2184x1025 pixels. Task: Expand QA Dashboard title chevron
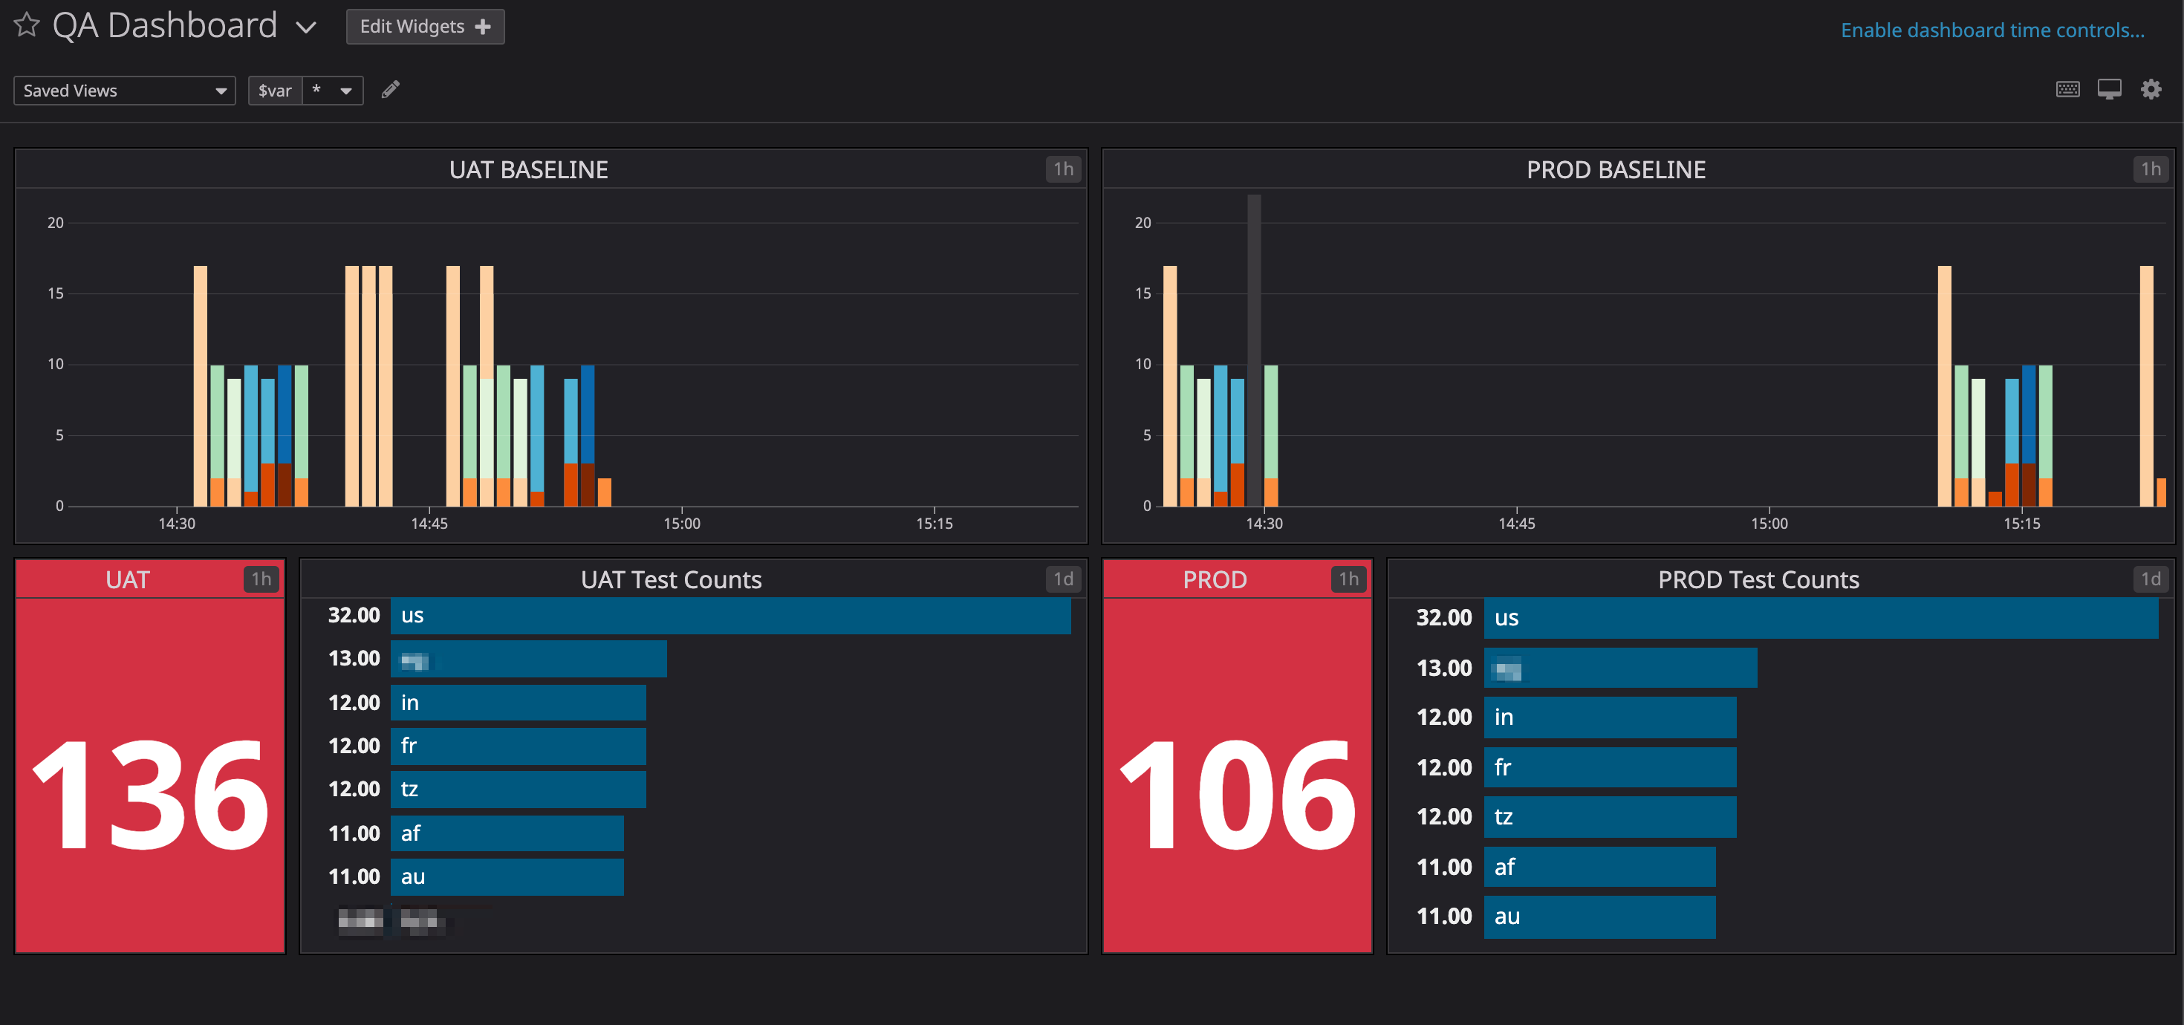tap(306, 28)
